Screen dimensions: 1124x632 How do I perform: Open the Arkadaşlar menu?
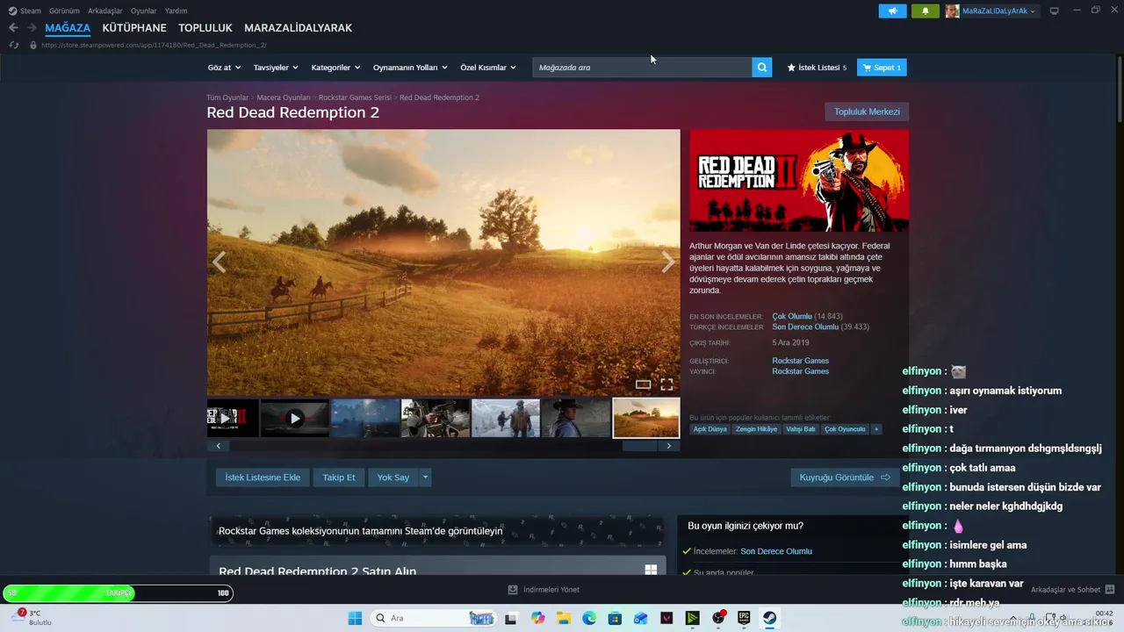pyautogui.click(x=105, y=11)
